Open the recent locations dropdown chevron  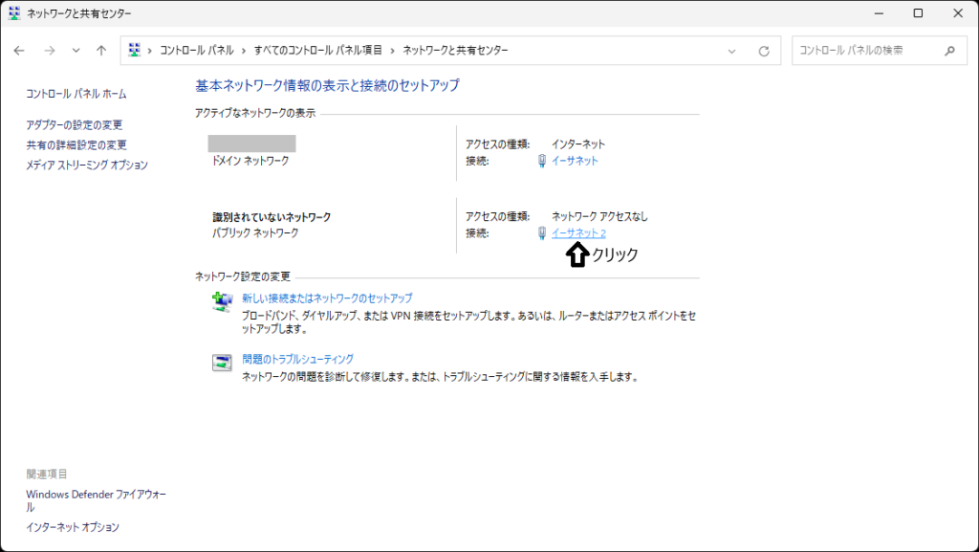pos(76,51)
